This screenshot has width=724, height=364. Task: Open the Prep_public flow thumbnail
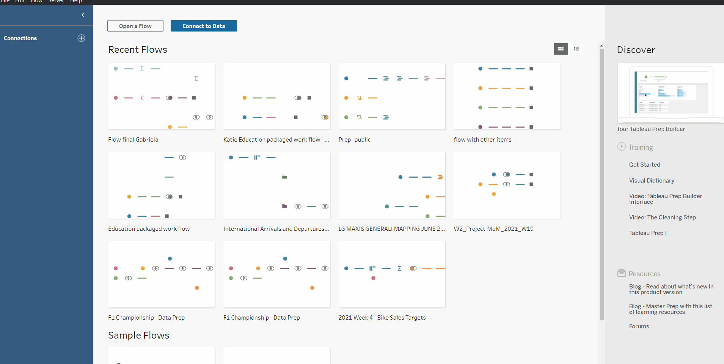pyautogui.click(x=392, y=96)
